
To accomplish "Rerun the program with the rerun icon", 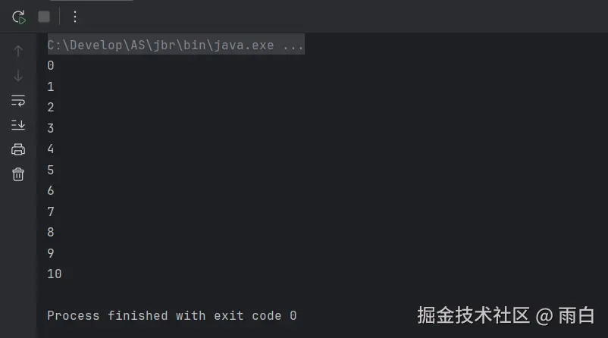I will point(19,17).
